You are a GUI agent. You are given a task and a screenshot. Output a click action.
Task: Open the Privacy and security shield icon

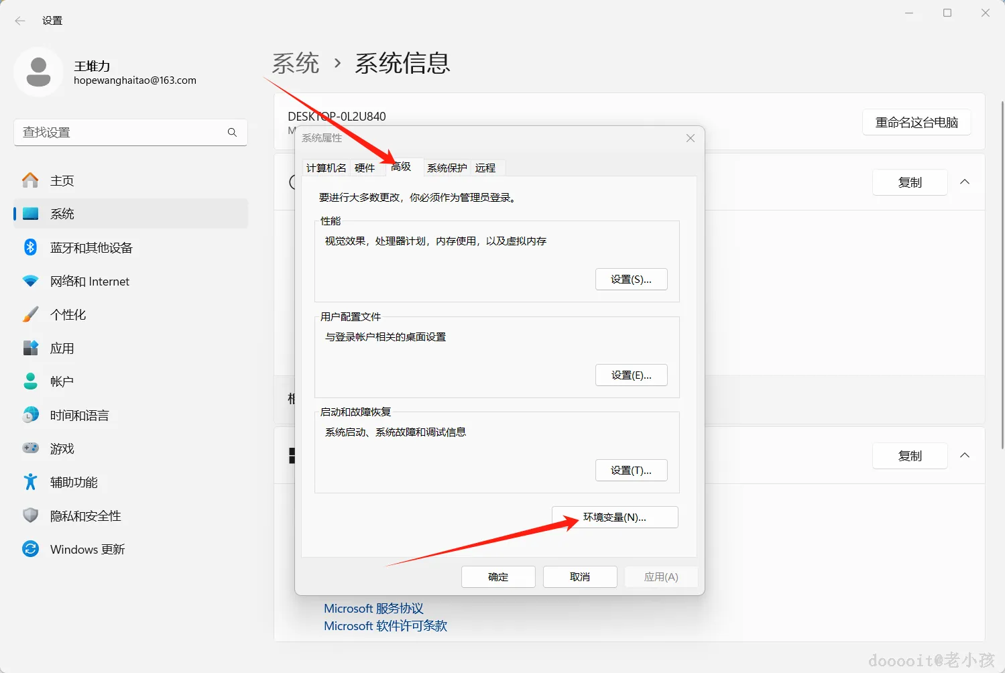coord(30,515)
